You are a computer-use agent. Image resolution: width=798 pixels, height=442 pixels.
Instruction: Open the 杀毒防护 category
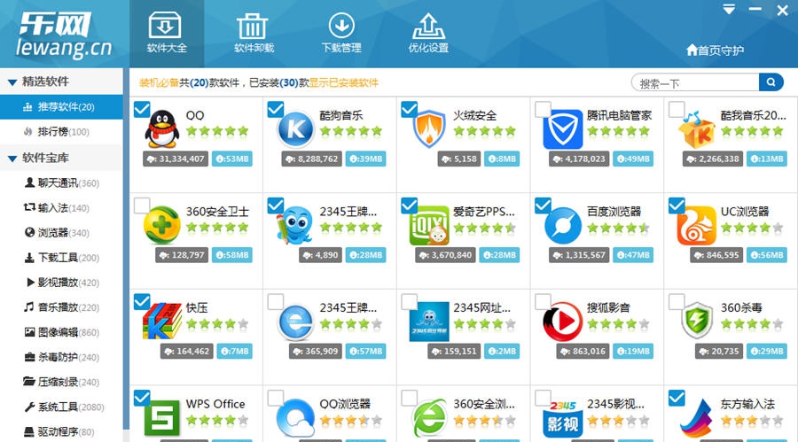tap(61, 357)
